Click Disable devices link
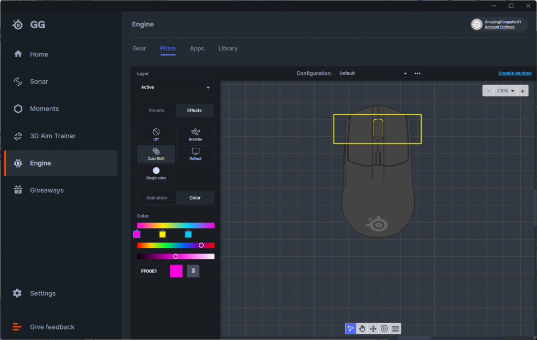This screenshot has height=340, width=537. pyautogui.click(x=515, y=73)
